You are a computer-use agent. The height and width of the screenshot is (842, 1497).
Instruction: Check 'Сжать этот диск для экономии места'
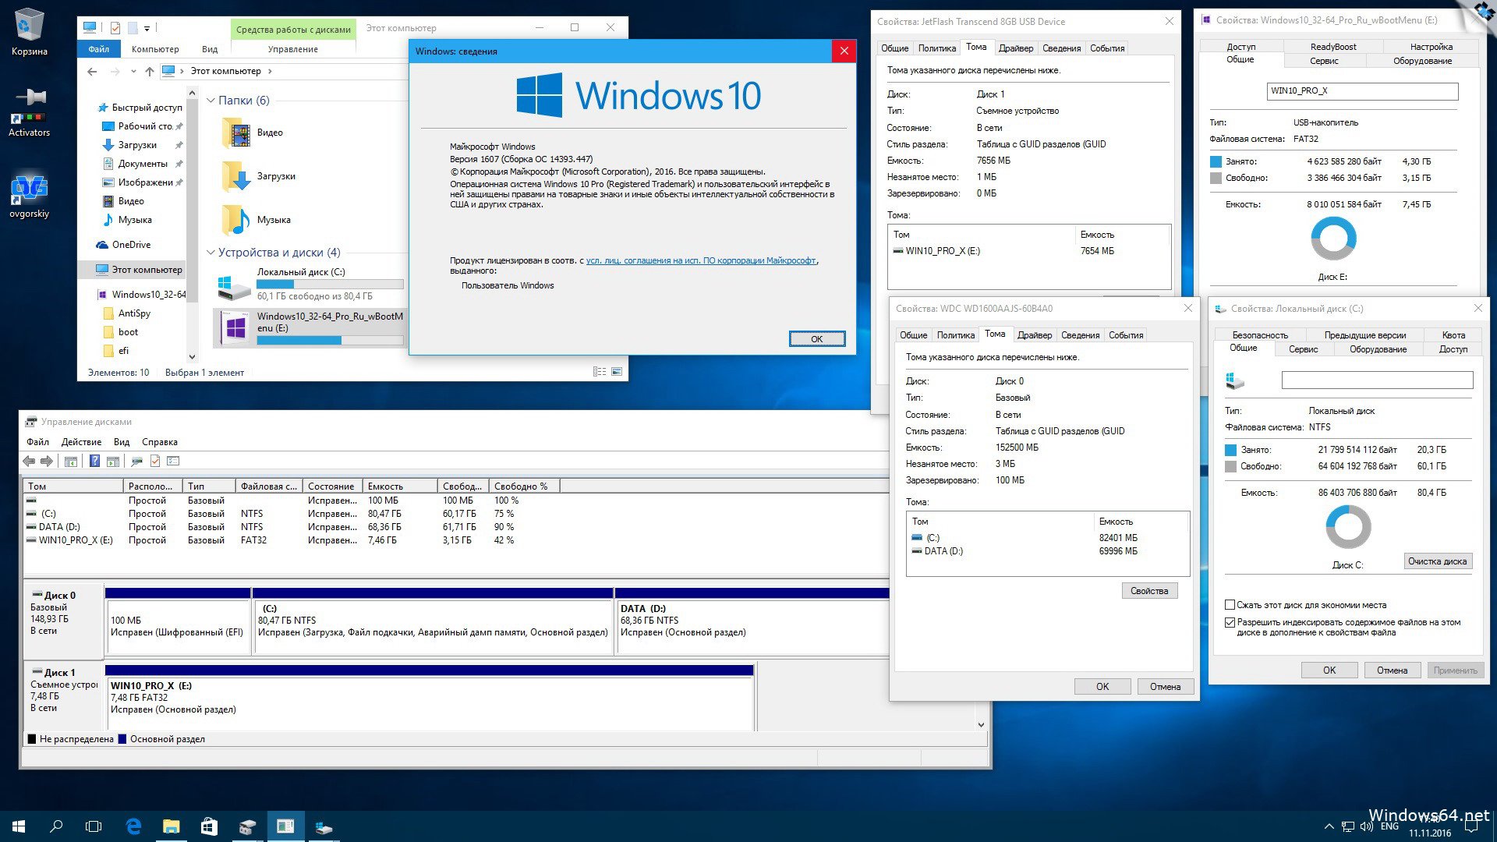(x=1230, y=605)
